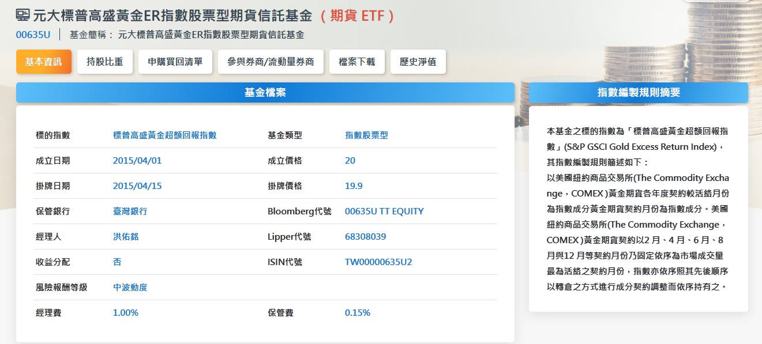Go to the 檔案下載 tab
Screen dimensions: 762x344
tap(357, 62)
